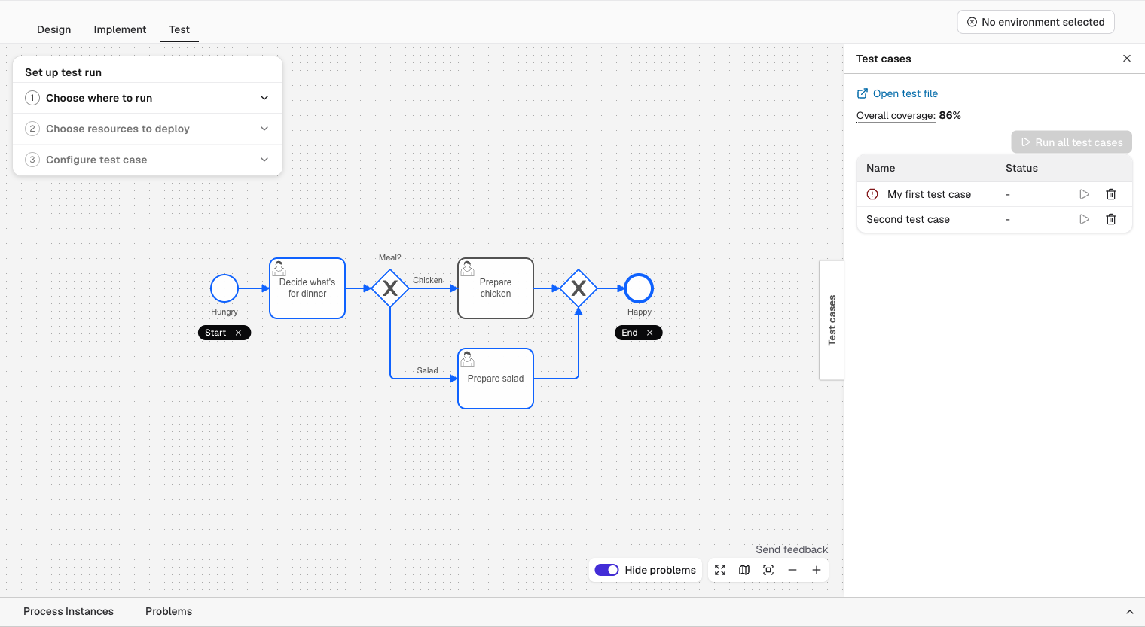The width and height of the screenshot is (1145, 627).
Task: Zoom out with the minus icon
Action: [x=792, y=570]
